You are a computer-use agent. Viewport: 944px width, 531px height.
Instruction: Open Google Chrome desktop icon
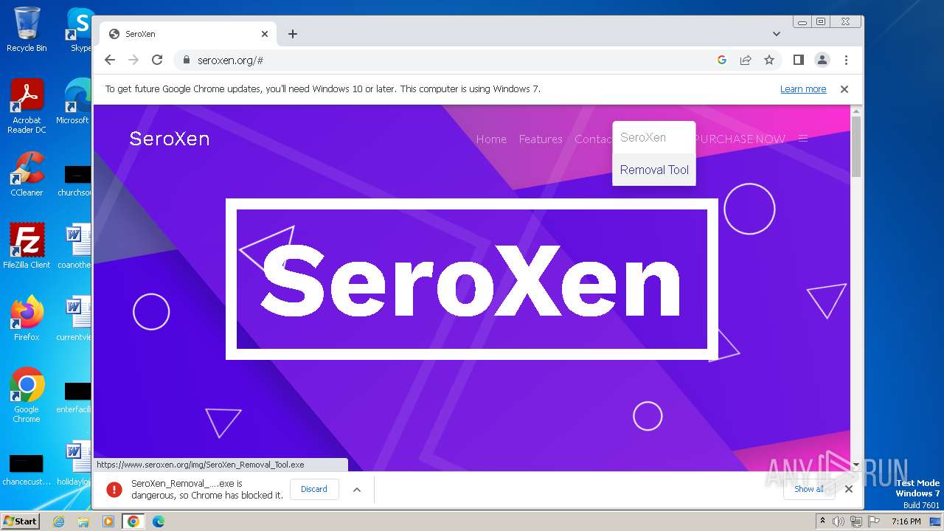coord(27,395)
